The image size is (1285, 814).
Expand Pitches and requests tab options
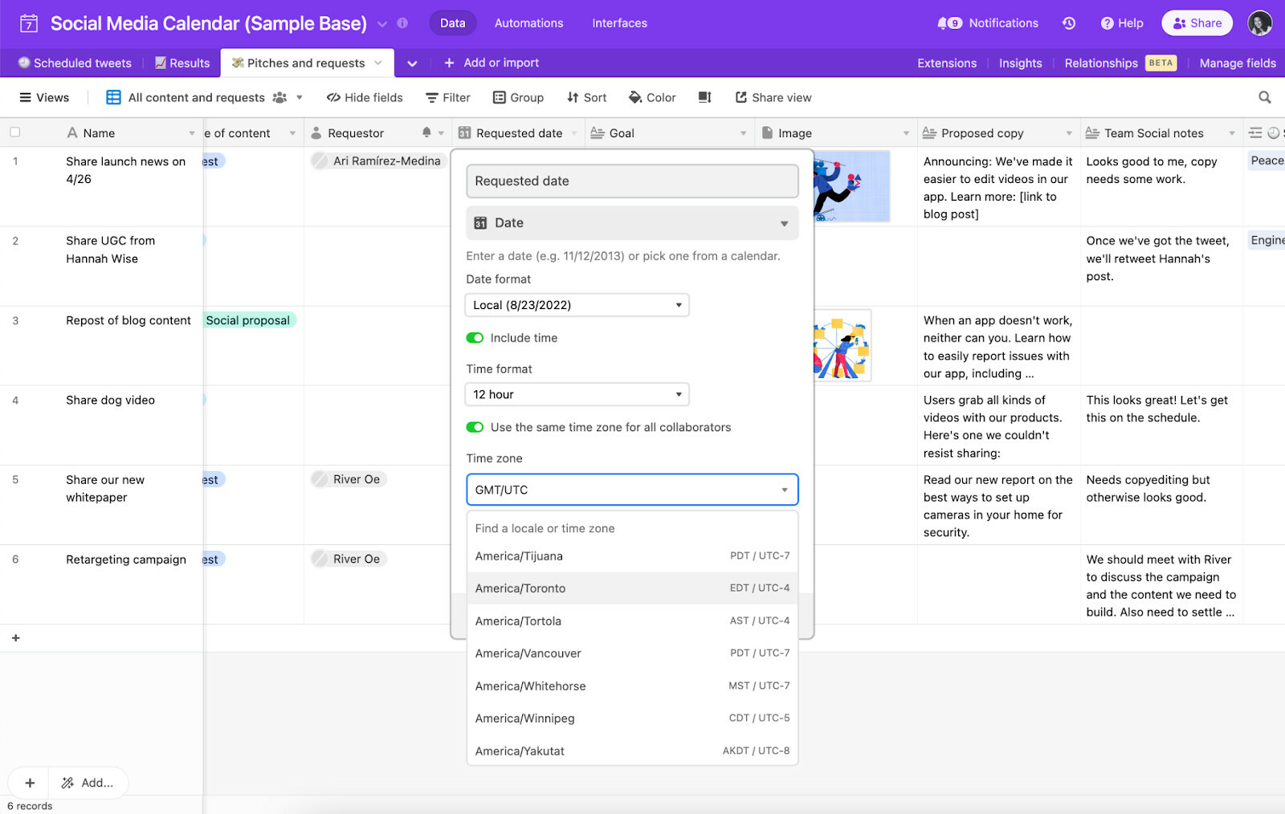click(x=378, y=63)
